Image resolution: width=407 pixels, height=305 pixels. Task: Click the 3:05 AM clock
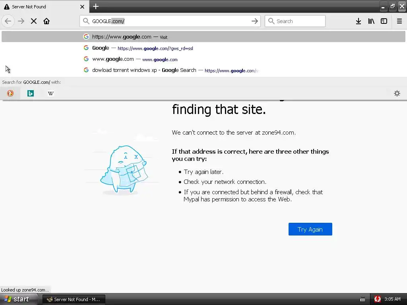pos(392,299)
